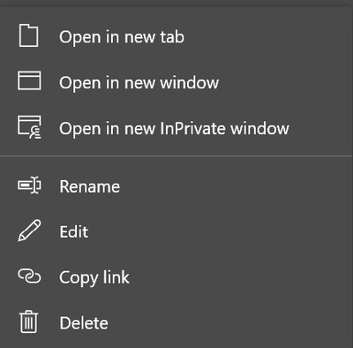Click the text-cursor Rename icon
The image size is (353, 348).
(29, 185)
